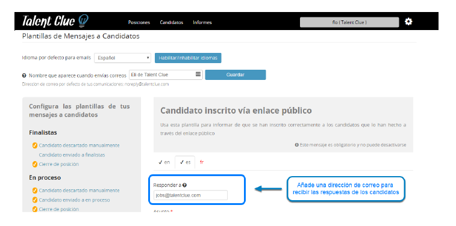Viewport: 456px width, 226px height.
Task: Open the flo (Talent Clue) account selector
Action: click(x=349, y=22)
